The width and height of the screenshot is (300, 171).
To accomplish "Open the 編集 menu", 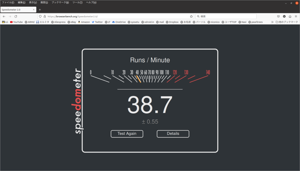I will click(21, 2).
